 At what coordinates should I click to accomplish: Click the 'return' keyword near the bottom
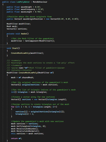pos(14,138)
